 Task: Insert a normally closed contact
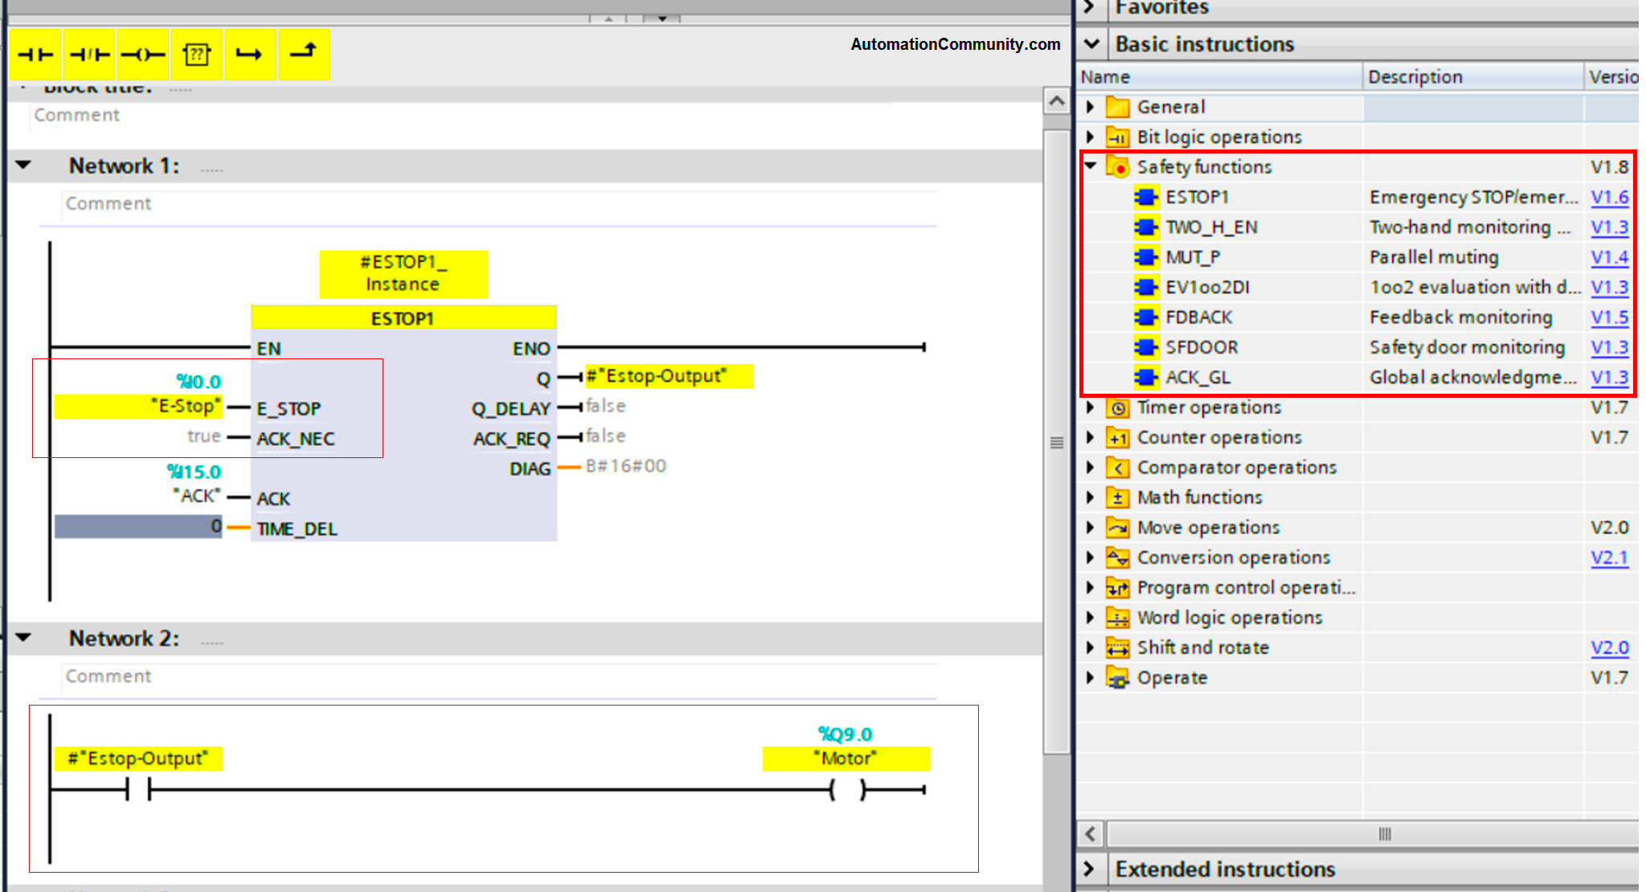(x=89, y=55)
